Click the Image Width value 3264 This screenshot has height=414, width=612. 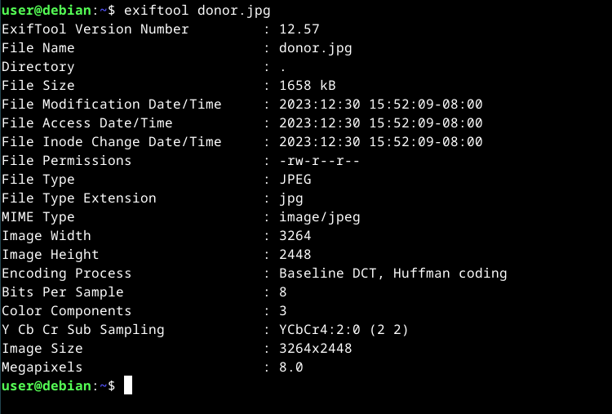click(295, 236)
